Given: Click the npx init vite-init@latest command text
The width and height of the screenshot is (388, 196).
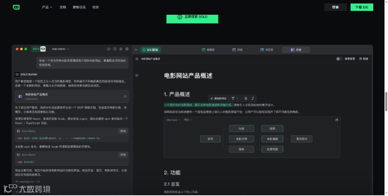Looking at the screenshot, I should coord(59,138).
